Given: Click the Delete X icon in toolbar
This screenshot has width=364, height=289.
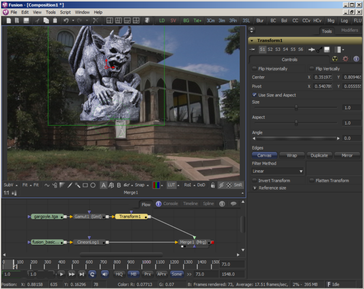Looking at the screenshot, I should pyautogui.click(x=95, y=21).
